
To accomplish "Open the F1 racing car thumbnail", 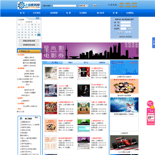I will click(124, 143).
